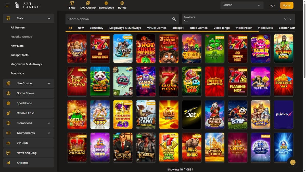
Task: Open the JetX game thumbnail
Action: click(x=192, y=115)
